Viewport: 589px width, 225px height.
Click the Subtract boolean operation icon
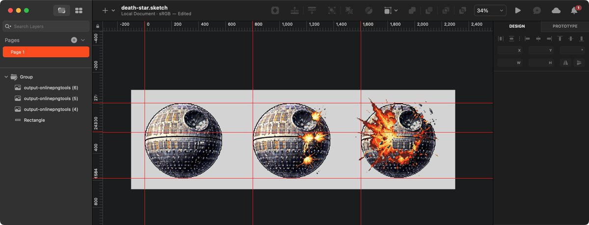coord(429,10)
